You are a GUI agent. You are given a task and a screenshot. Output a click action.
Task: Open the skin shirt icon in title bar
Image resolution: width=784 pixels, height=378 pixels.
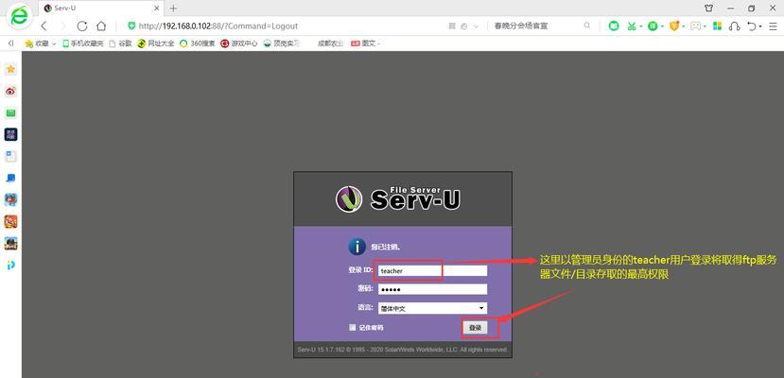tap(708, 8)
